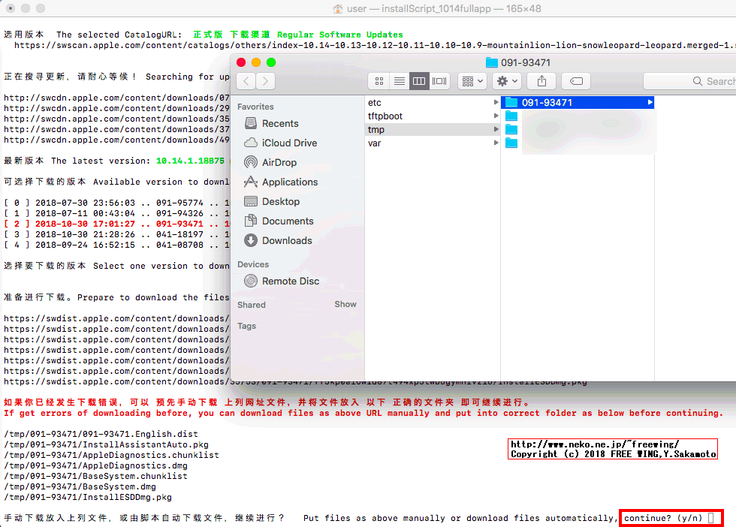The height and width of the screenshot is (527, 736).
Task: Select the tftpboot folder row
Action: pos(433,116)
